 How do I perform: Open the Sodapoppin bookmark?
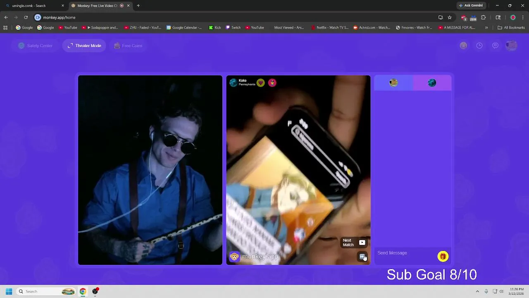100,28
